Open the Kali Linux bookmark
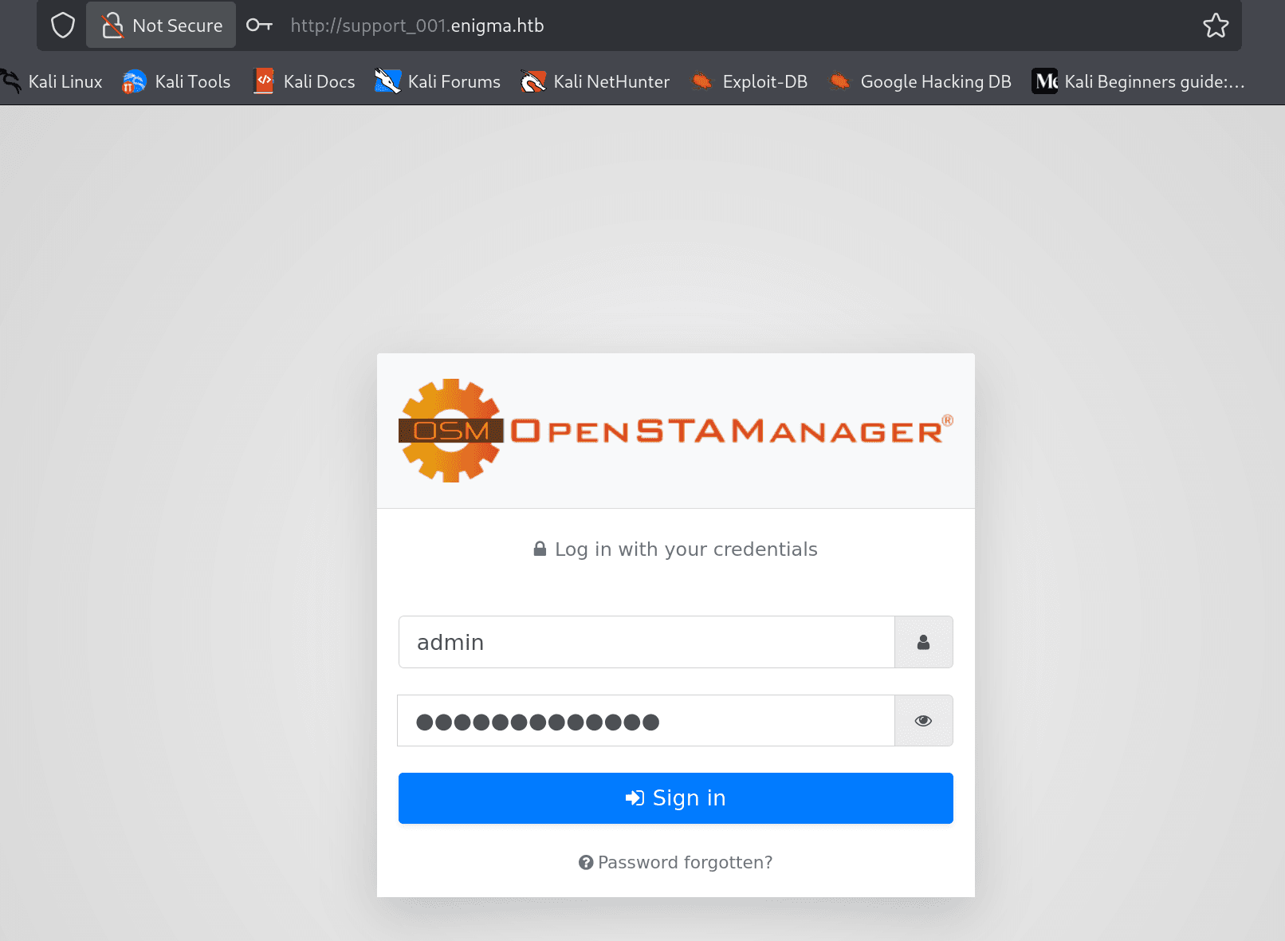Screen dimensions: 1285x941 click(x=53, y=81)
